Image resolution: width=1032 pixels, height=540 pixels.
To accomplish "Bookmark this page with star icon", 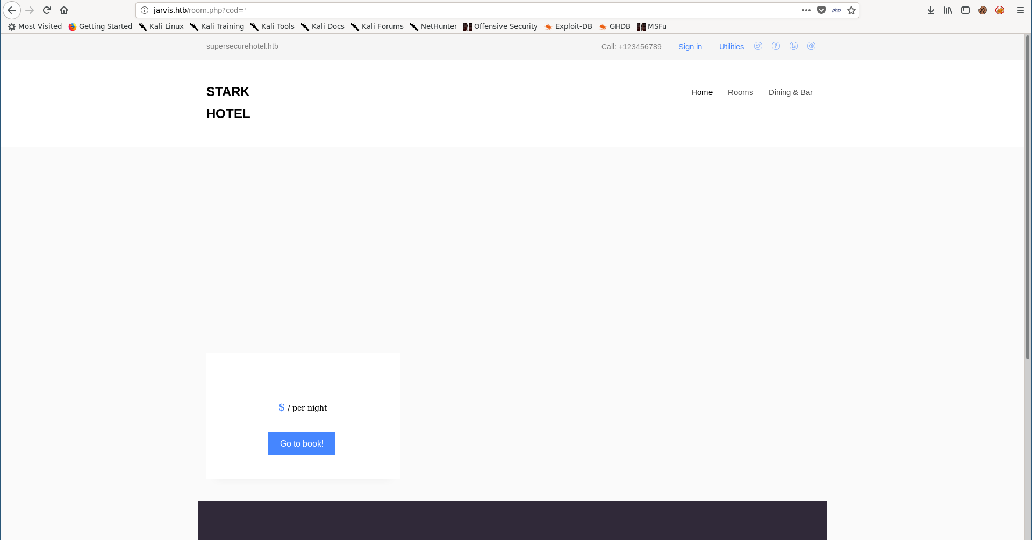I will [851, 10].
